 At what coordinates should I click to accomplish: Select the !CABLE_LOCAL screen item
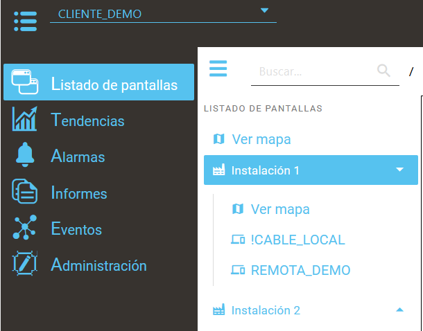pos(297,240)
